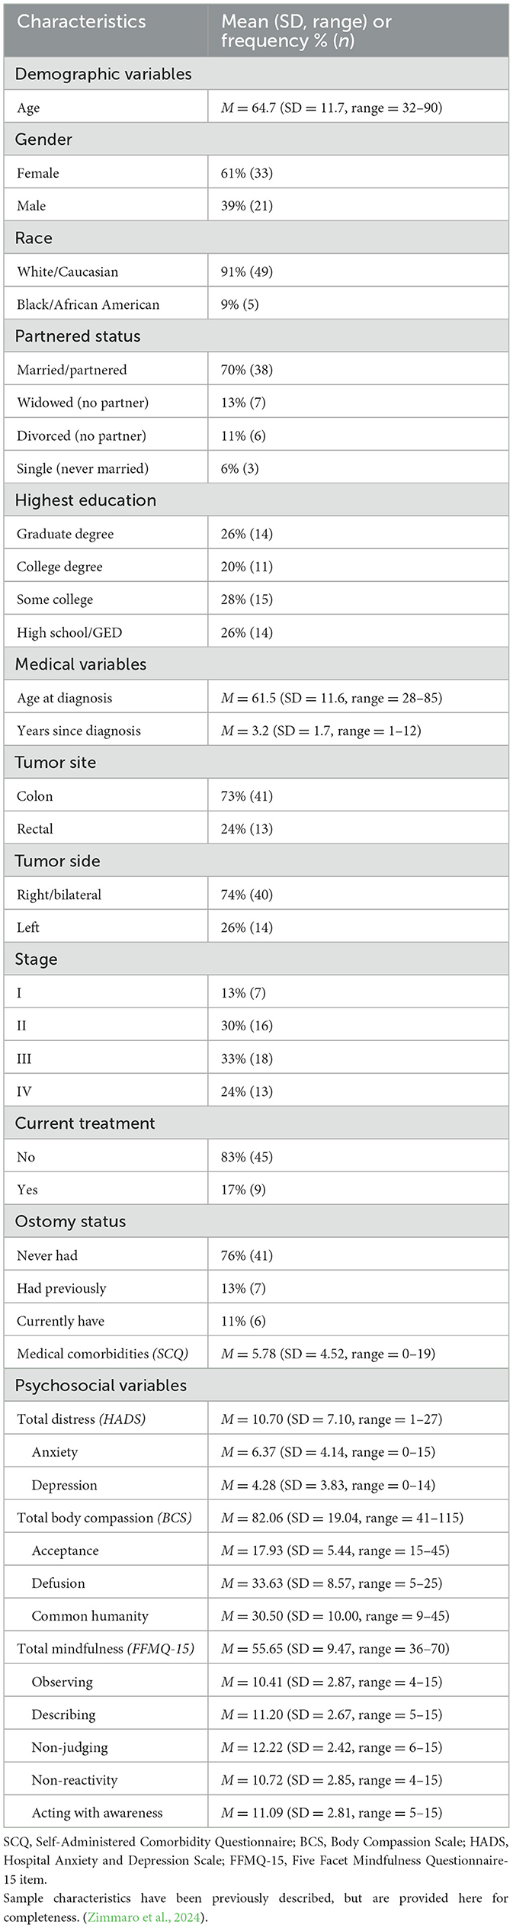
Task: Select the Colon tumor site value 73% (41)
Action: pyautogui.click(x=247, y=796)
